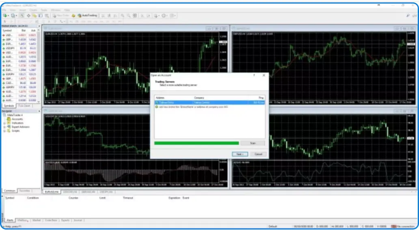The height and width of the screenshot is (230, 419).
Task: Click the Zoom In magnifier icon
Action: tap(122, 16)
